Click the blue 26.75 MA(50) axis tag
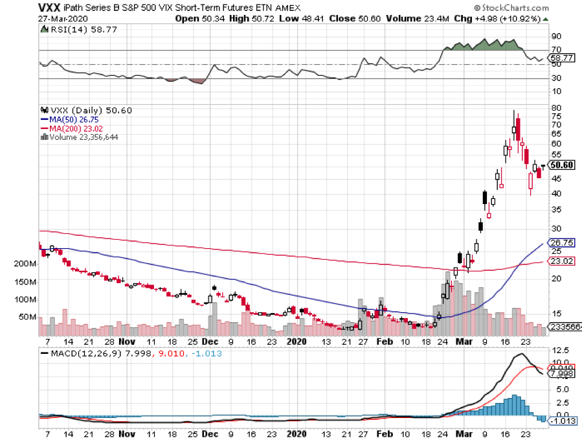The image size is (582, 440). click(562, 242)
